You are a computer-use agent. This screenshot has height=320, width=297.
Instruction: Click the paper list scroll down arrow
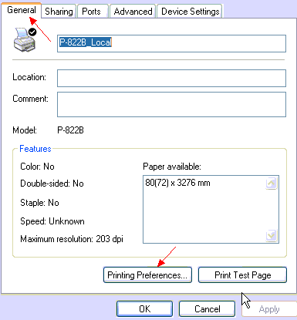pyautogui.click(x=272, y=235)
